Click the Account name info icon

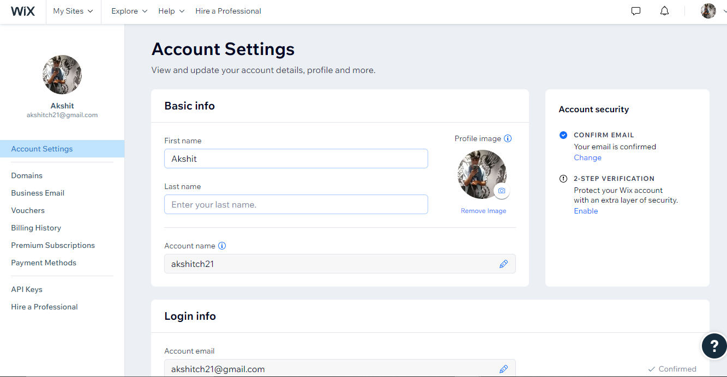(x=222, y=246)
